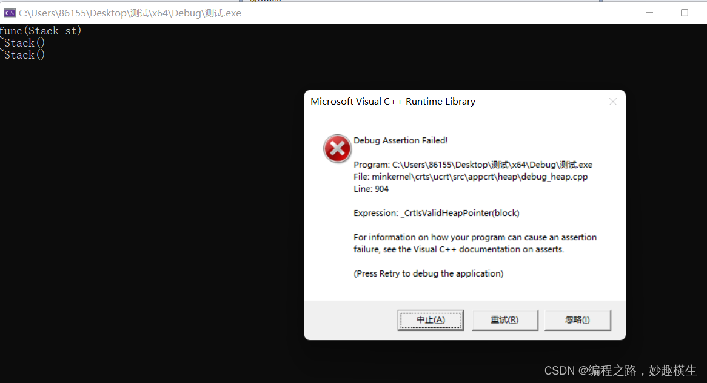Click the debug_heap.cpp File line
This screenshot has width=707, height=383.
pos(471,177)
